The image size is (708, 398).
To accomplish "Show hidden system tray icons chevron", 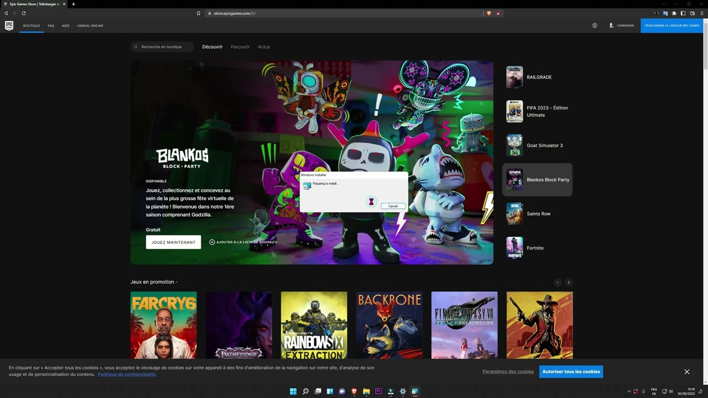I will 629,391.
